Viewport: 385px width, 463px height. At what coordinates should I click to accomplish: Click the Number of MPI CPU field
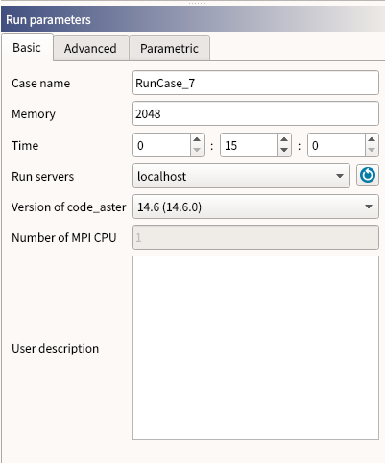(x=255, y=237)
